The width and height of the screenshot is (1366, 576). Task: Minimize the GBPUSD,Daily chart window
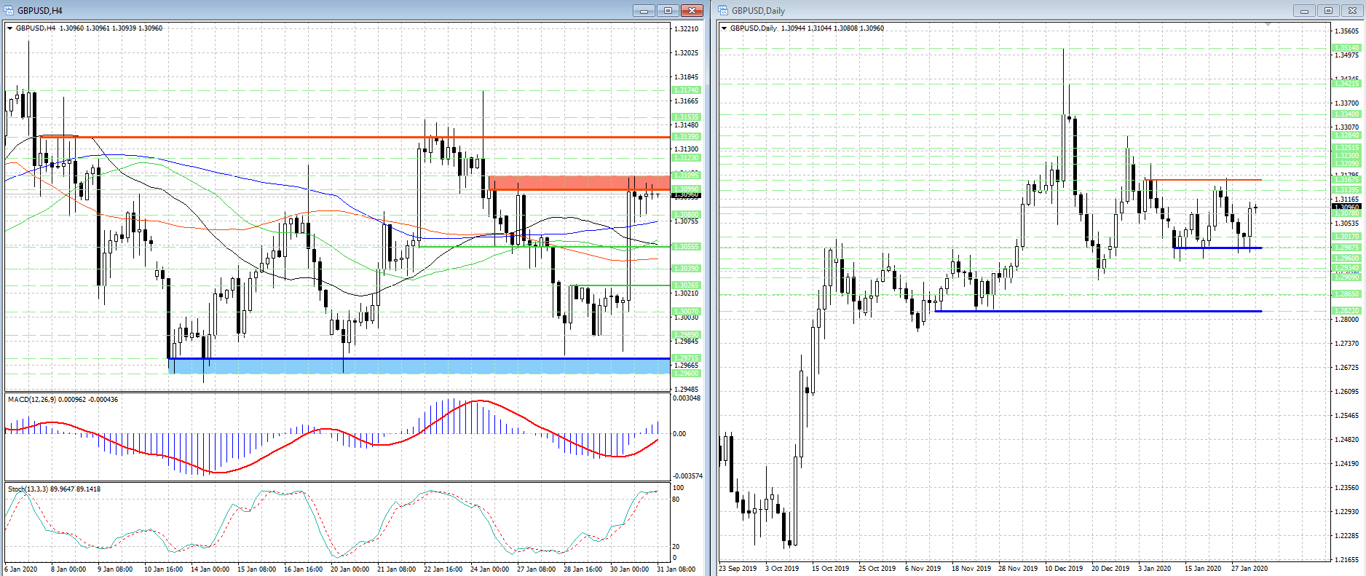(1304, 10)
